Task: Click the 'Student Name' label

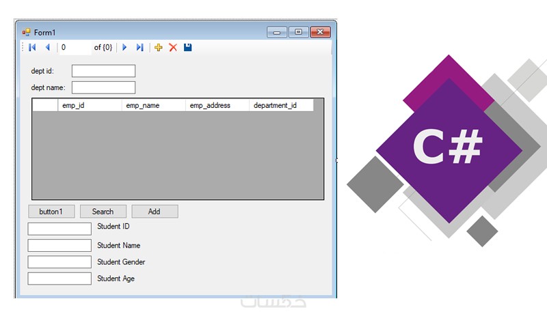Action: point(118,246)
